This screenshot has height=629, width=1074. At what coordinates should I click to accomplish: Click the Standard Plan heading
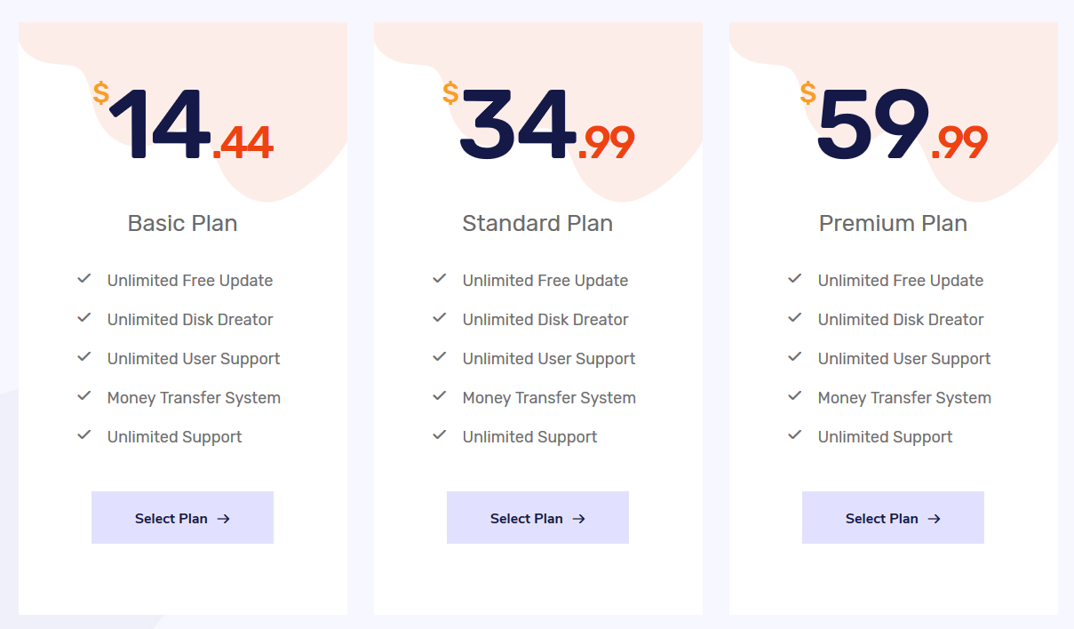coord(537,223)
